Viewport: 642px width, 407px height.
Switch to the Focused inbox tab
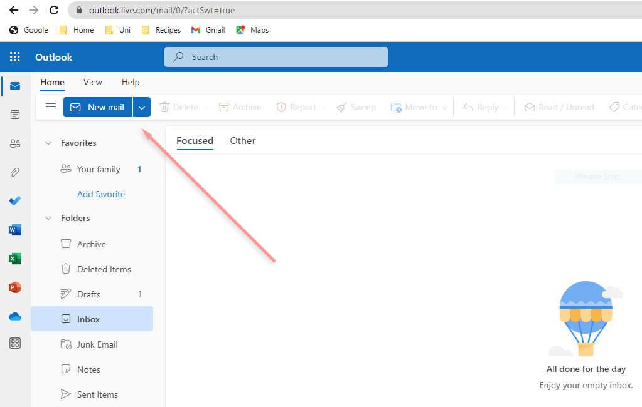coord(195,140)
